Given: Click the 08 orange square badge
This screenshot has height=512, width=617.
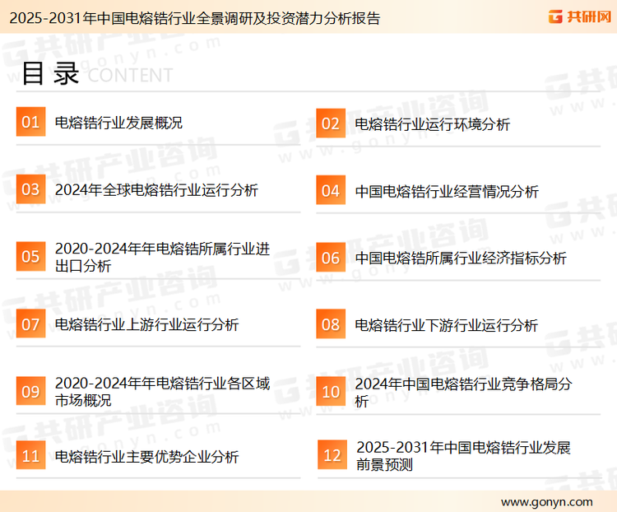Looking at the screenshot, I should 331,324.
